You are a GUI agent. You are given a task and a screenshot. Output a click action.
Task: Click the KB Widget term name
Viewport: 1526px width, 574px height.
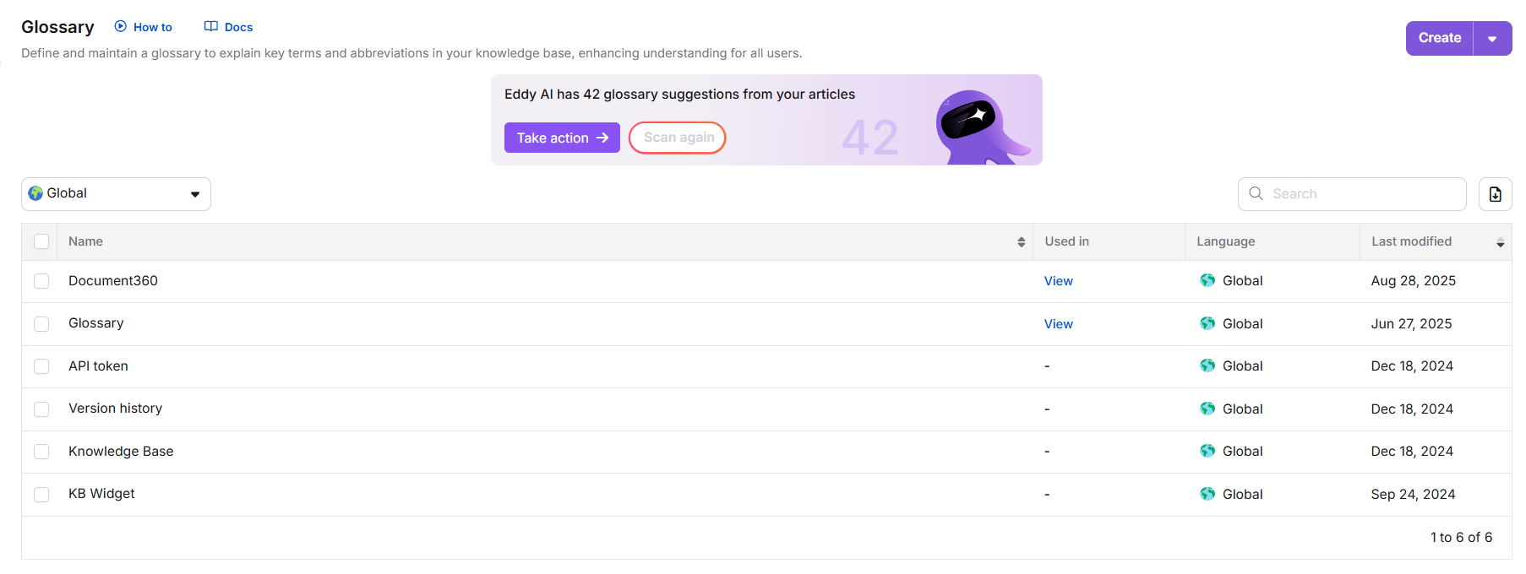click(x=101, y=494)
